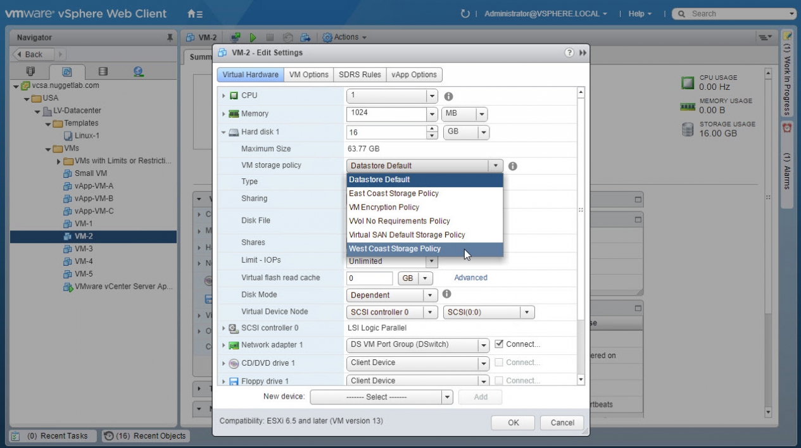Toggle Network adapter 1 Connect checkbox

499,344
